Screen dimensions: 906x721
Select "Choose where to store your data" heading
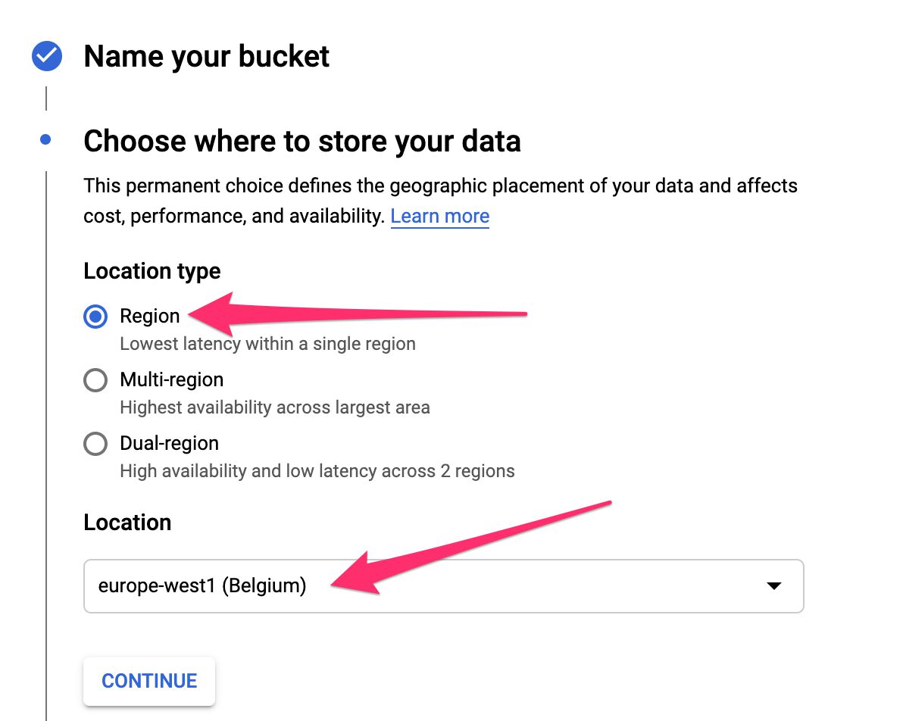[302, 141]
